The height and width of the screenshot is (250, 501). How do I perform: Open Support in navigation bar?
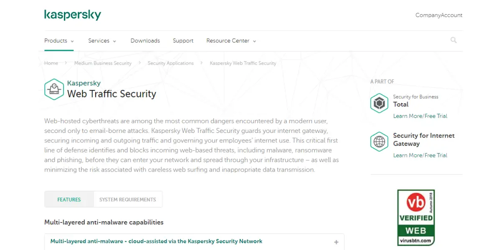pyautogui.click(x=183, y=41)
